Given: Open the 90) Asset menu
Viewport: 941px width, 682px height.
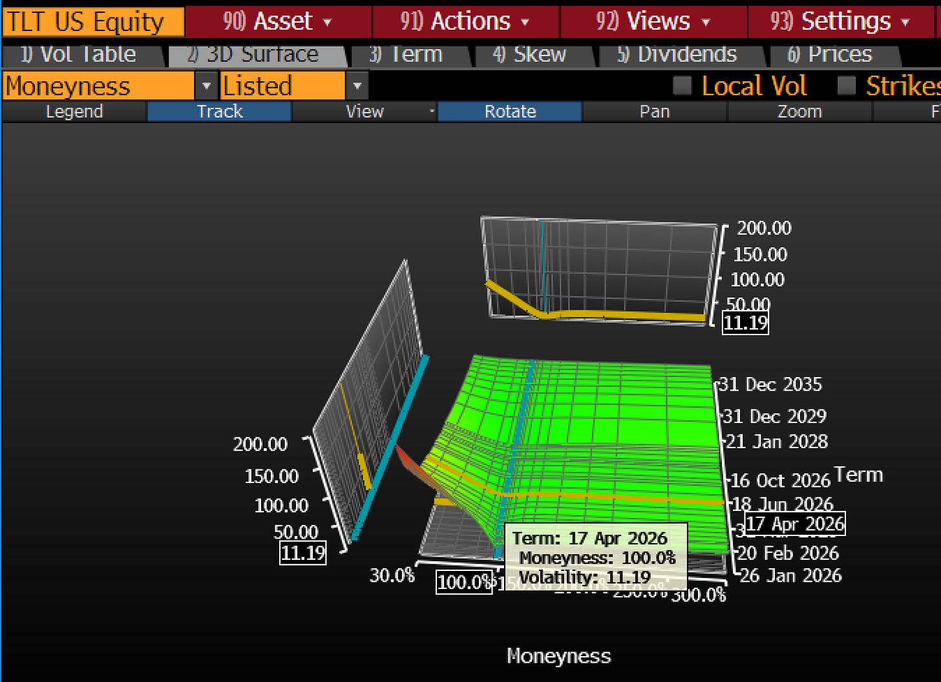Looking at the screenshot, I should pyautogui.click(x=278, y=22).
